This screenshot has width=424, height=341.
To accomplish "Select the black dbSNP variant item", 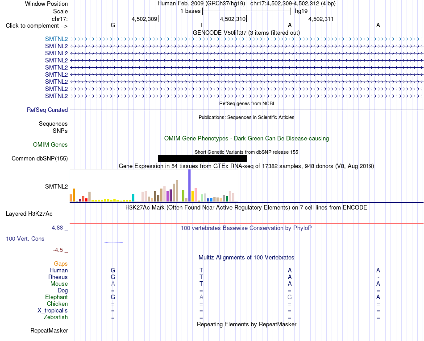I will pos(202,159).
